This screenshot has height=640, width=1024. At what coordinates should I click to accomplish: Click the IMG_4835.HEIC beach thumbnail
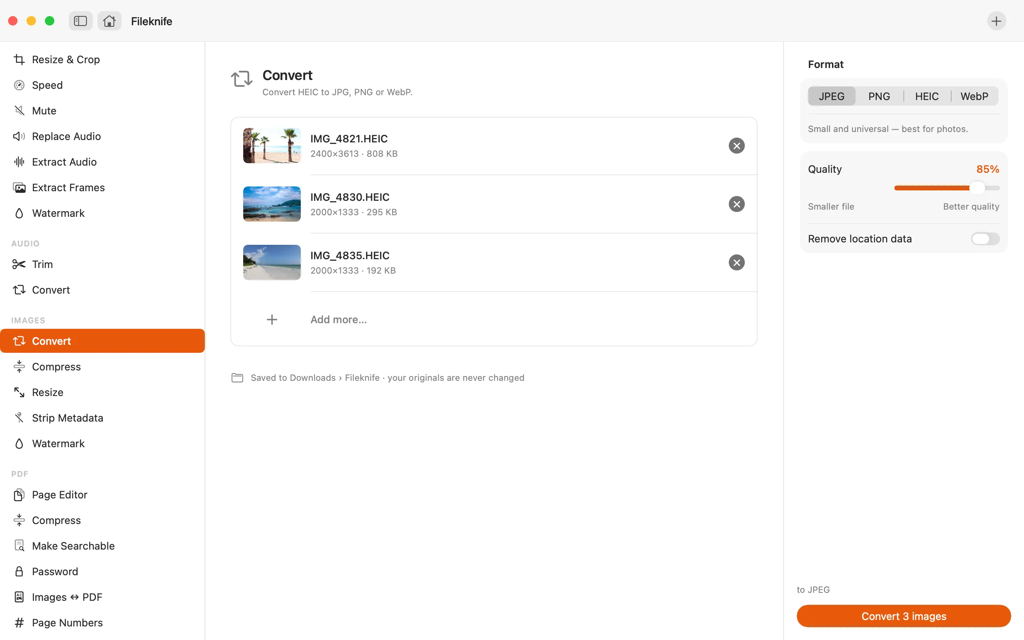click(272, 262)
